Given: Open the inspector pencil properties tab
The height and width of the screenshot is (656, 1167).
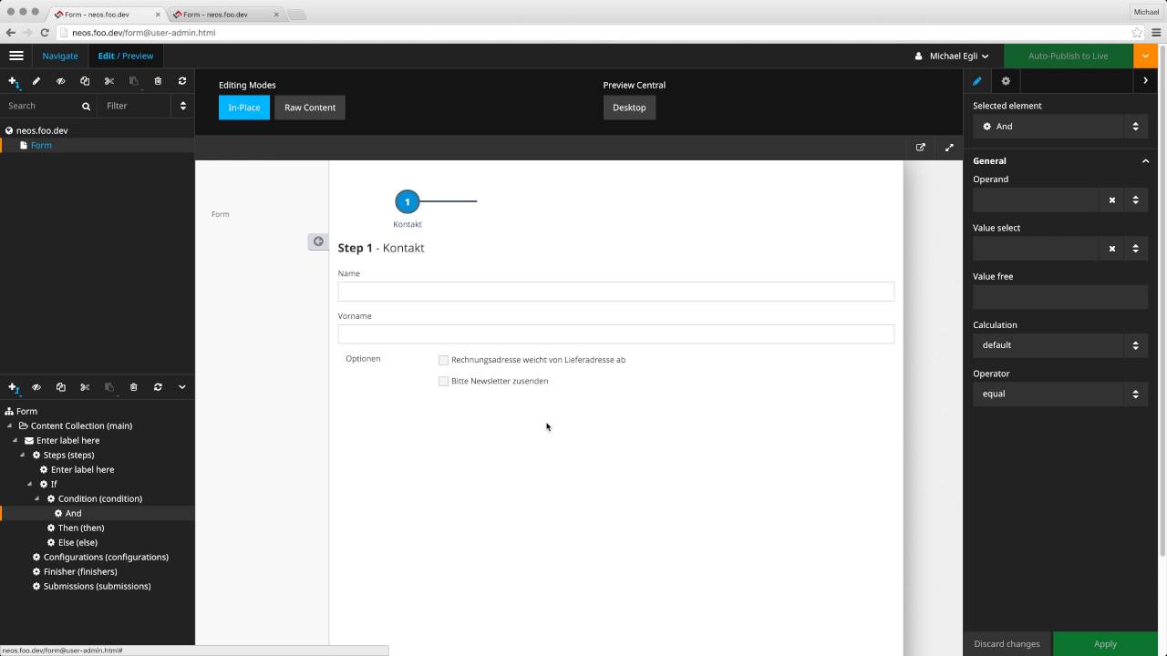Looking at the screenshot, I should (977, 81).
